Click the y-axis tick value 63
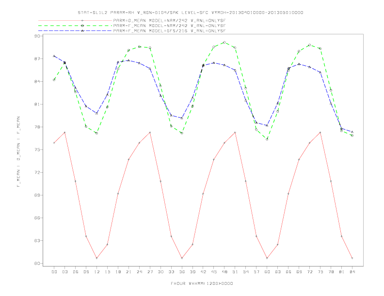Image resolution: width=384 pixels, height=296 pixels. coord(37,240)
